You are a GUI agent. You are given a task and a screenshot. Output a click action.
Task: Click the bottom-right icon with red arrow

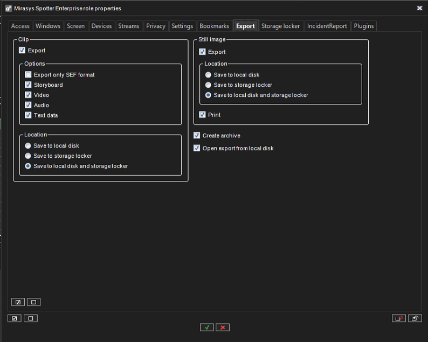tap(398, 318)
